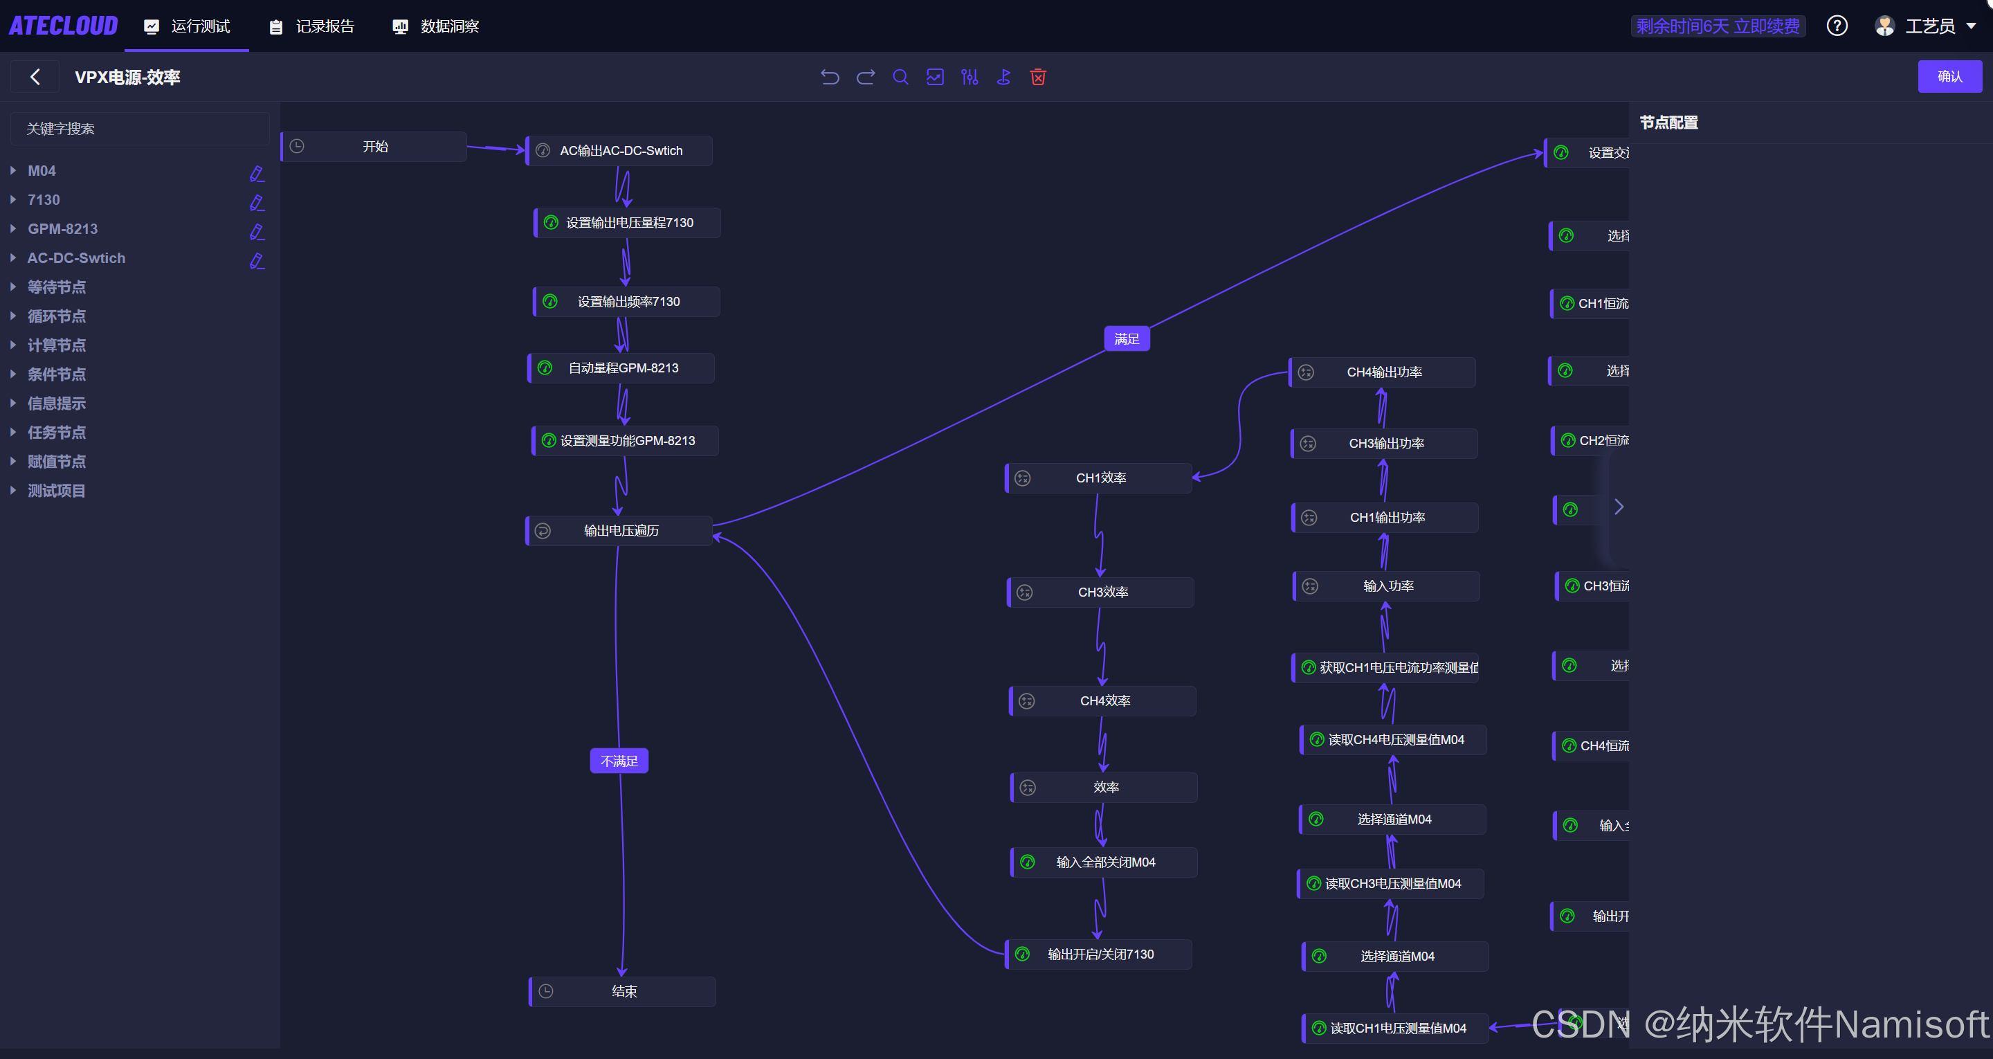
Task: Click the flag marker toolbar icon
Action: 1003,77
